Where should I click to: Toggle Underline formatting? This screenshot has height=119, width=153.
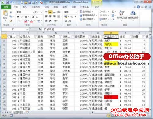[26, 17]
